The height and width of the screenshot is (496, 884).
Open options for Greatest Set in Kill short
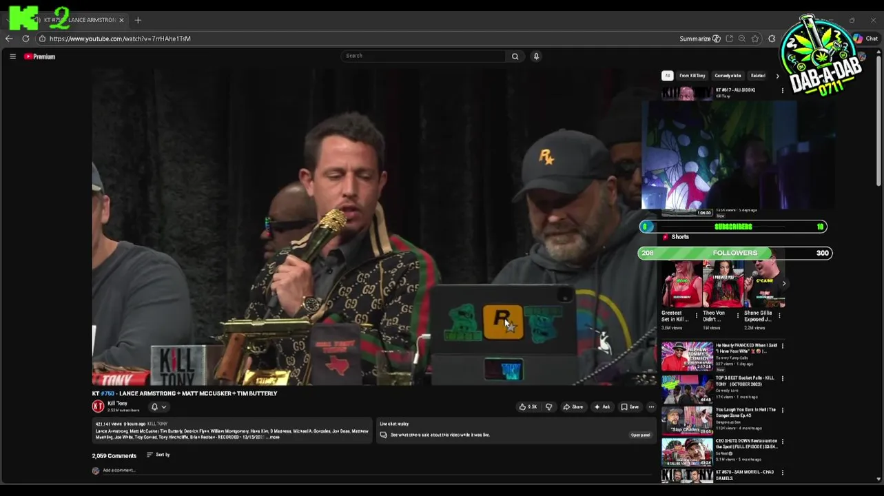pyautogui.click(x=696, y=316)
